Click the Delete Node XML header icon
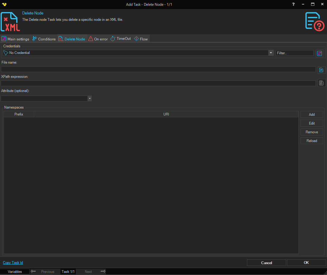The height and width of the screenshot is (275, 327). click(x=10, y=22)
